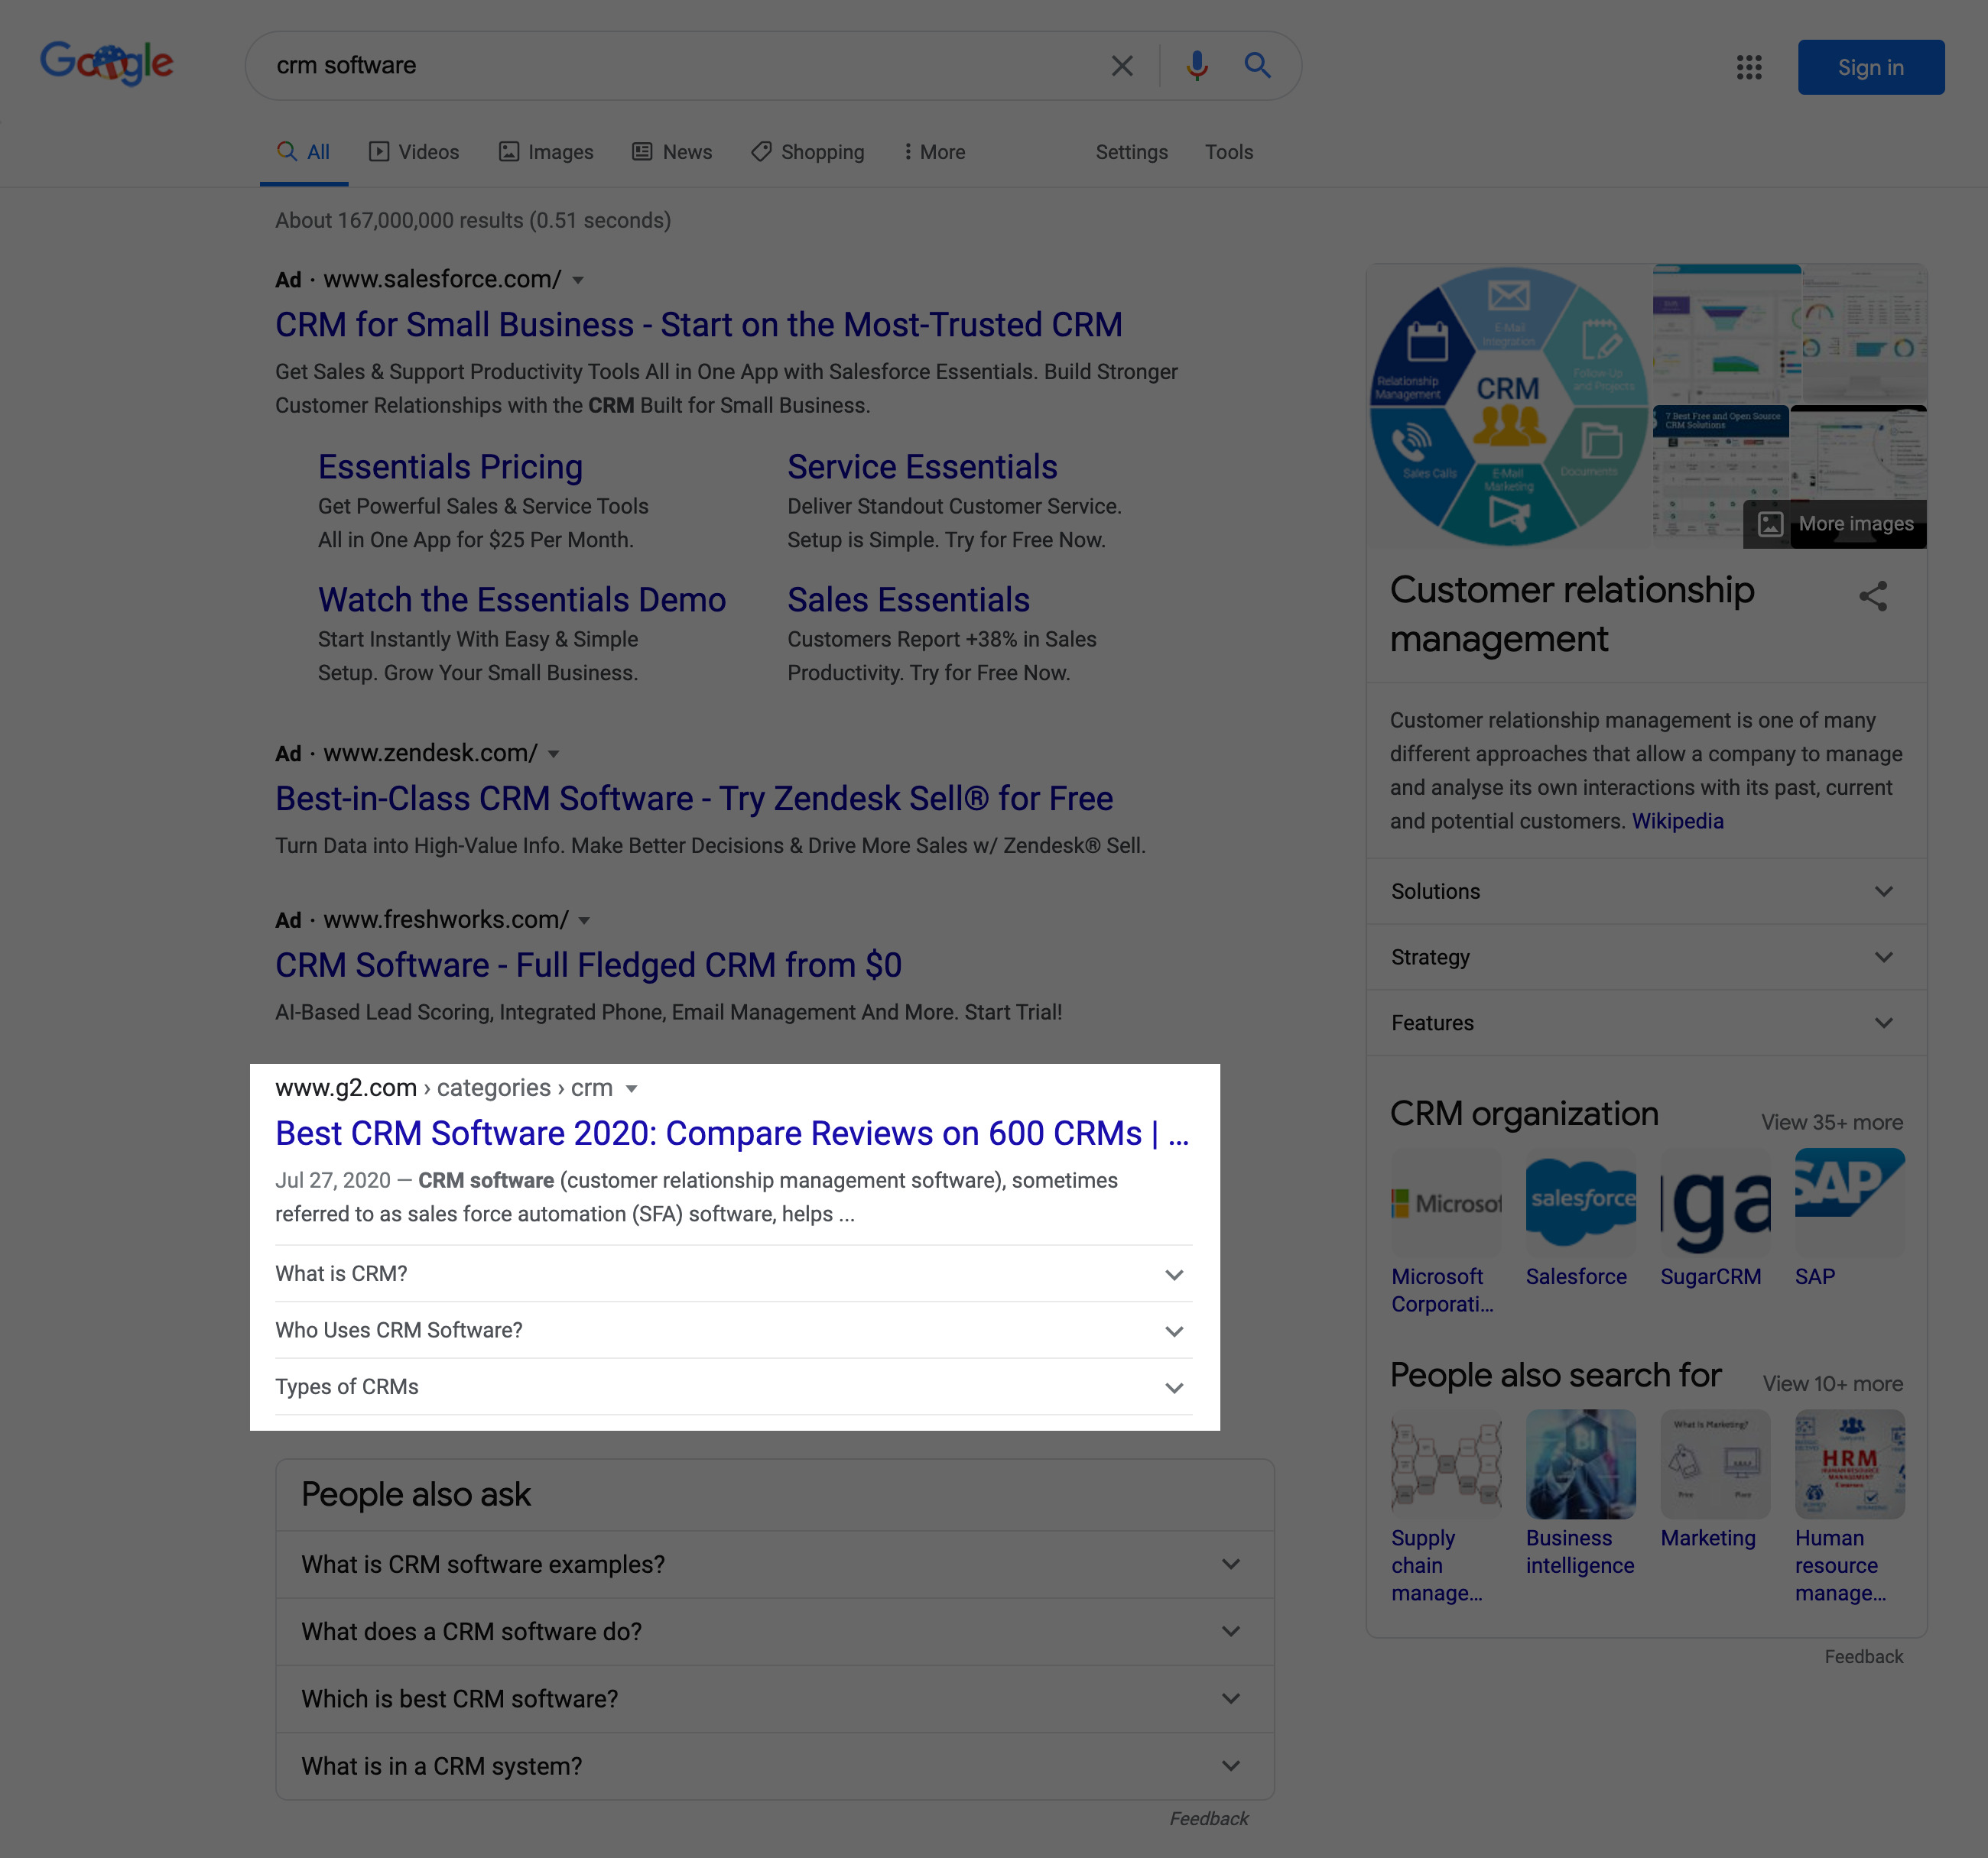Click Feedback under the knowledge panel
Image resolution: width=1988 pixels, height=1858 pixels.
[1863, 1656]
